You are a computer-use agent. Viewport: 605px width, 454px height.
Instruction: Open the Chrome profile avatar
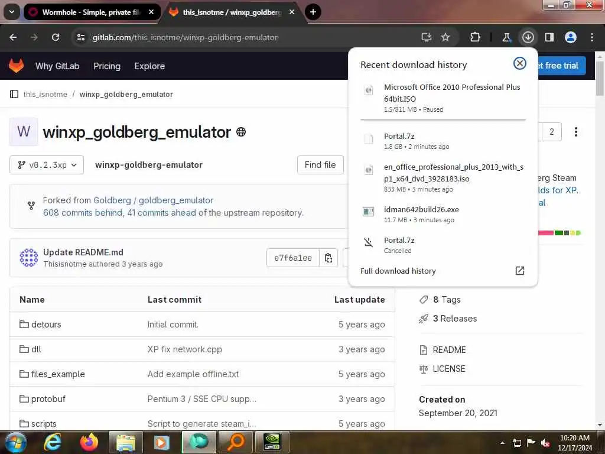(571, 37)
